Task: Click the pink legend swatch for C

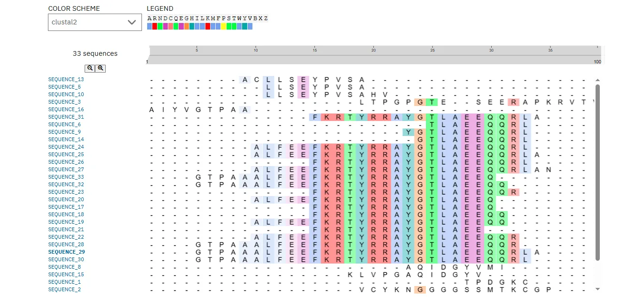Action: (171, 27)
